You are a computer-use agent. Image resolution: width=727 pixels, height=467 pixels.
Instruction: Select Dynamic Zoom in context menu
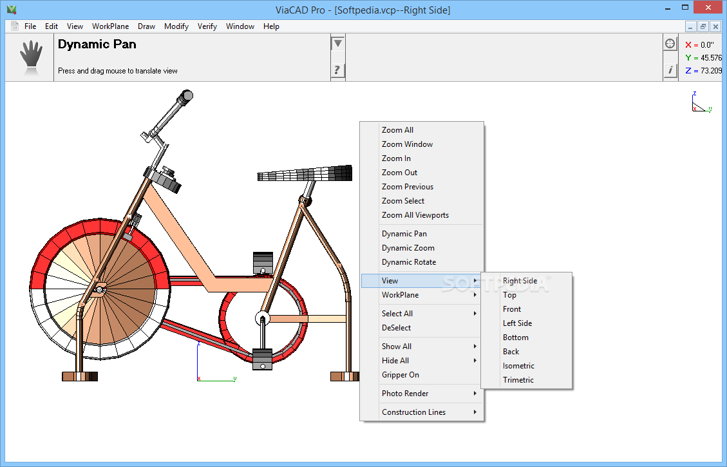pyautogui.click(x=422, y=247)
